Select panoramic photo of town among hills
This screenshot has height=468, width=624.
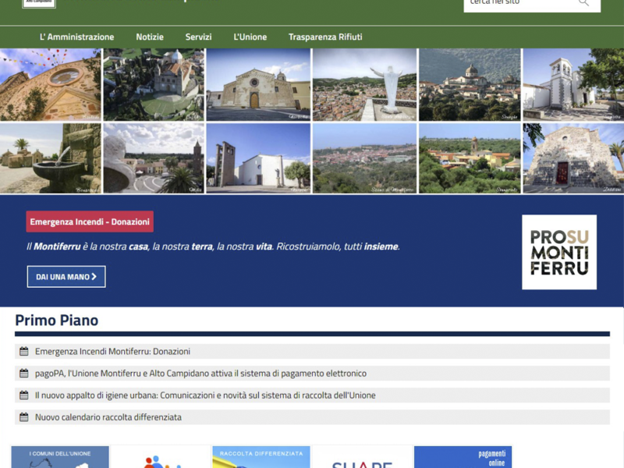click(364, 158)
